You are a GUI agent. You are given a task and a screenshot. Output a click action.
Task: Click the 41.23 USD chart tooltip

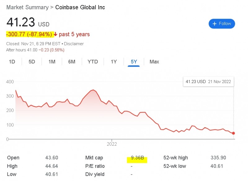click(x=208, y=82)
